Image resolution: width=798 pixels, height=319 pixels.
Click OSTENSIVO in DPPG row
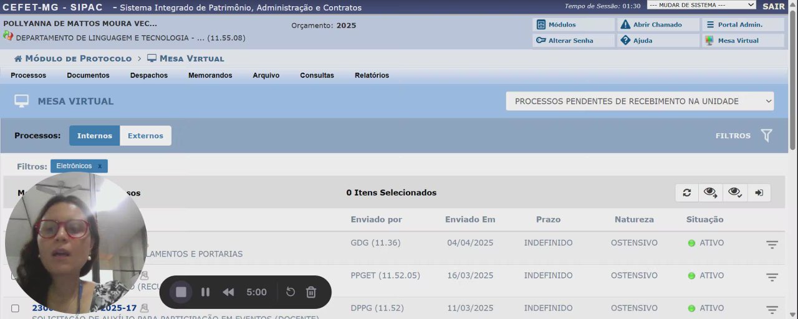coord(634,308)
